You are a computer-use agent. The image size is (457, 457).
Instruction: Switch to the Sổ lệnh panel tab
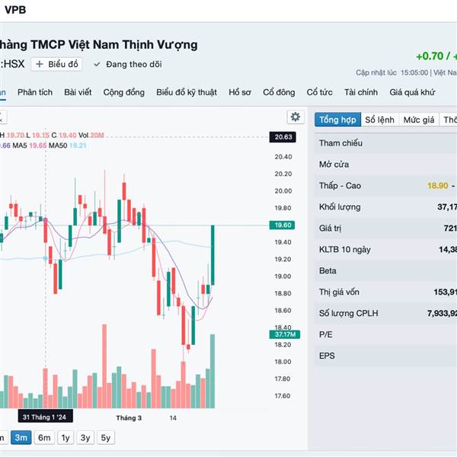tap(379, 120)
